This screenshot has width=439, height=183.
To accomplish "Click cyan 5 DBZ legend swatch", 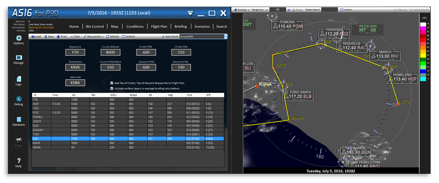I will pyautogui.click(x=423, y=79).
